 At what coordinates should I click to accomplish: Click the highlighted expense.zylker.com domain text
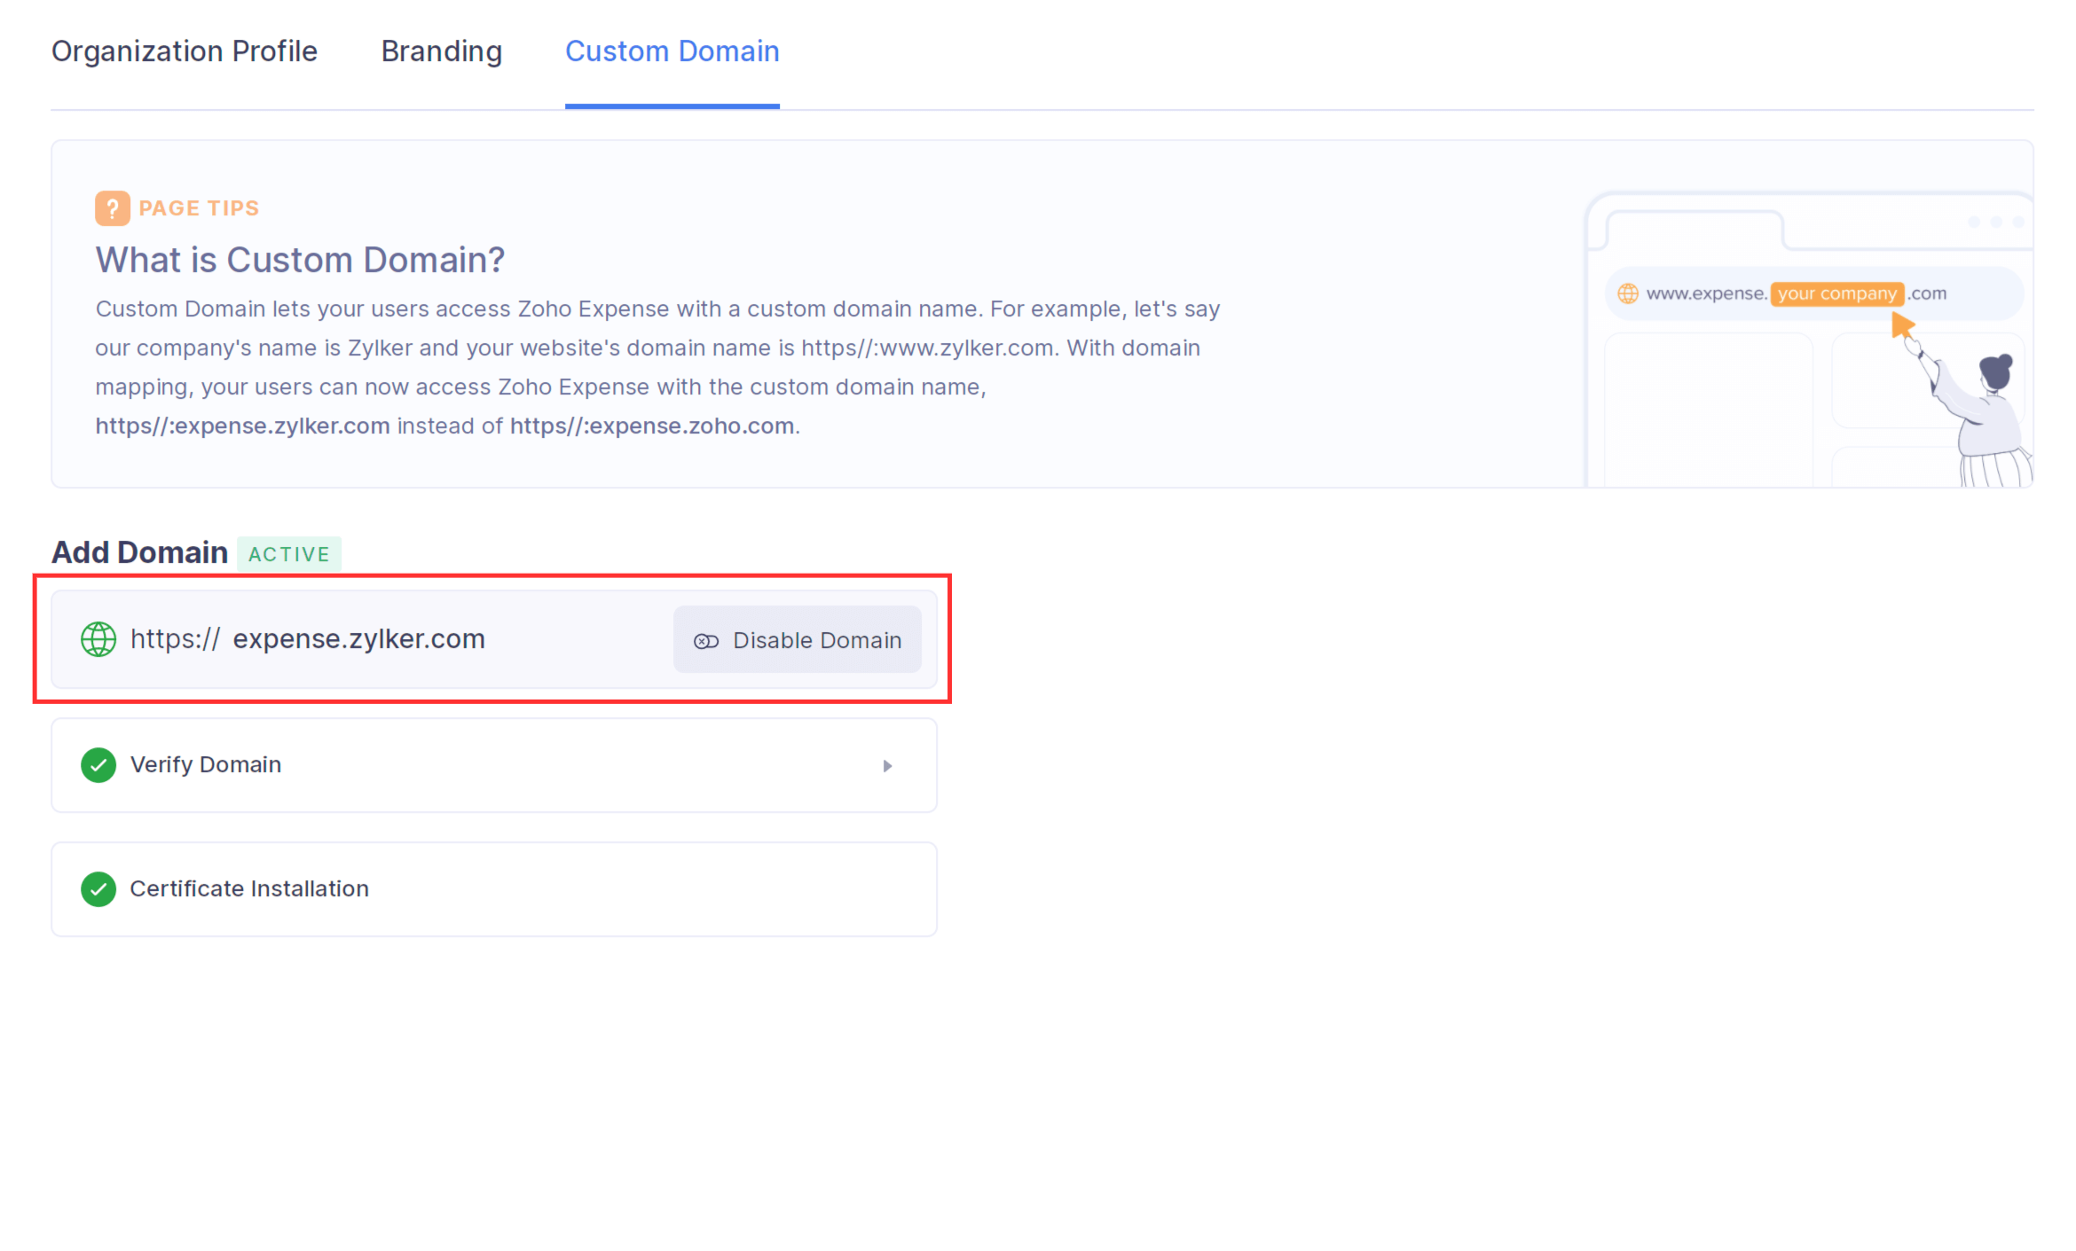click(358, 638)
